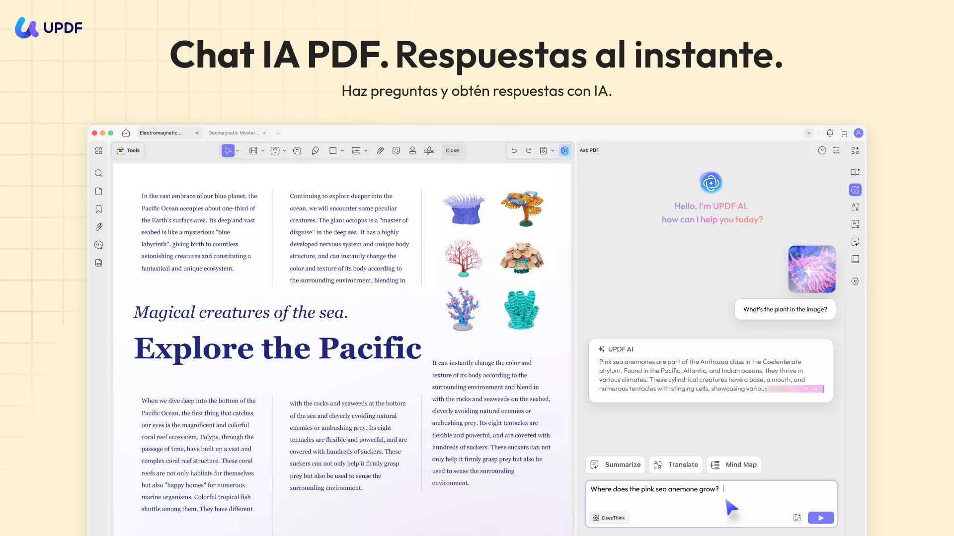Select the translate icon in the AI sidebar
Image resolution: width=954 pixels, height=536 pixels.
click(856, 207)
